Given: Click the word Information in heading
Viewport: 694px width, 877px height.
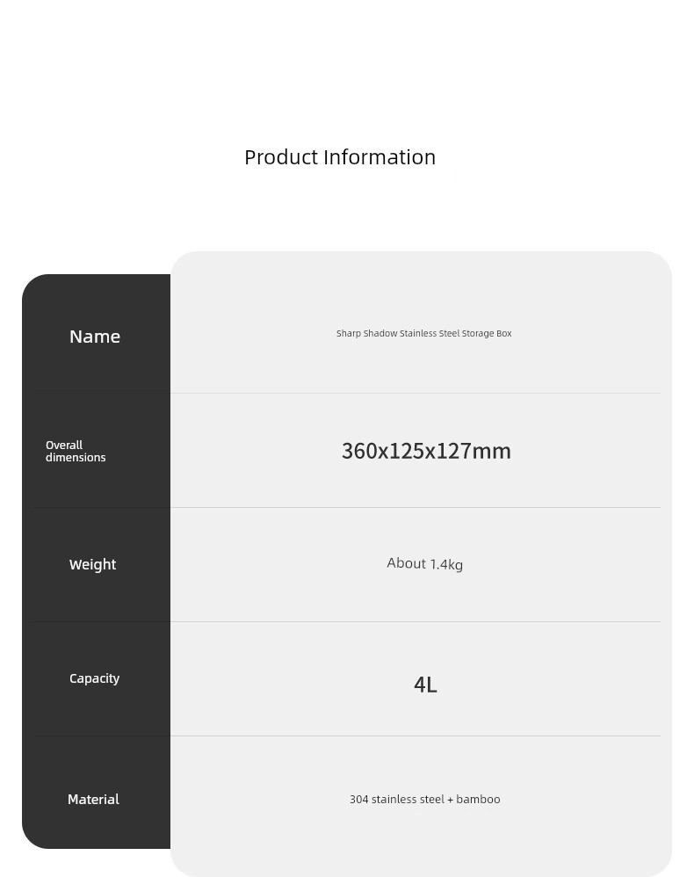Looking at the screenshot, I should pyautogui.click(x=380, y=157).
